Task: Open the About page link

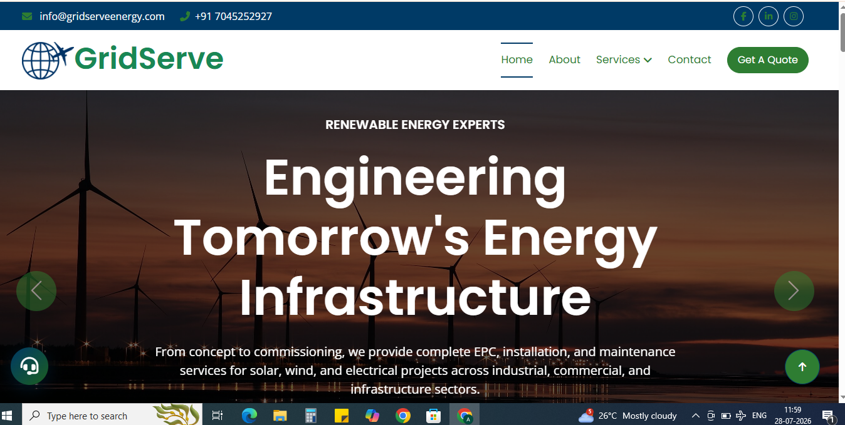Action: (564, 60)
